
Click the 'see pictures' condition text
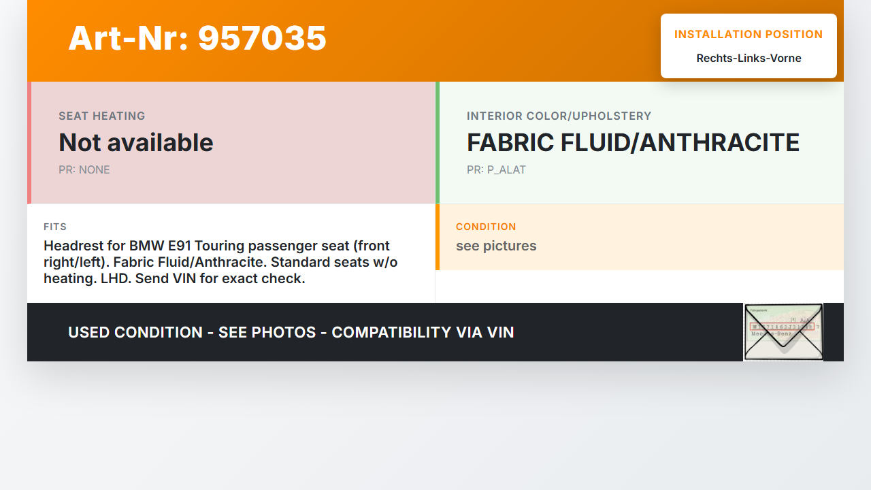pos(496,246)
